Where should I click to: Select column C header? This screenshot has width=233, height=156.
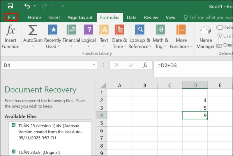pos(170,85)
